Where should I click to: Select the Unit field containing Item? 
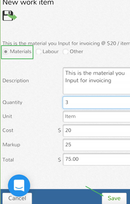point(96,116)
